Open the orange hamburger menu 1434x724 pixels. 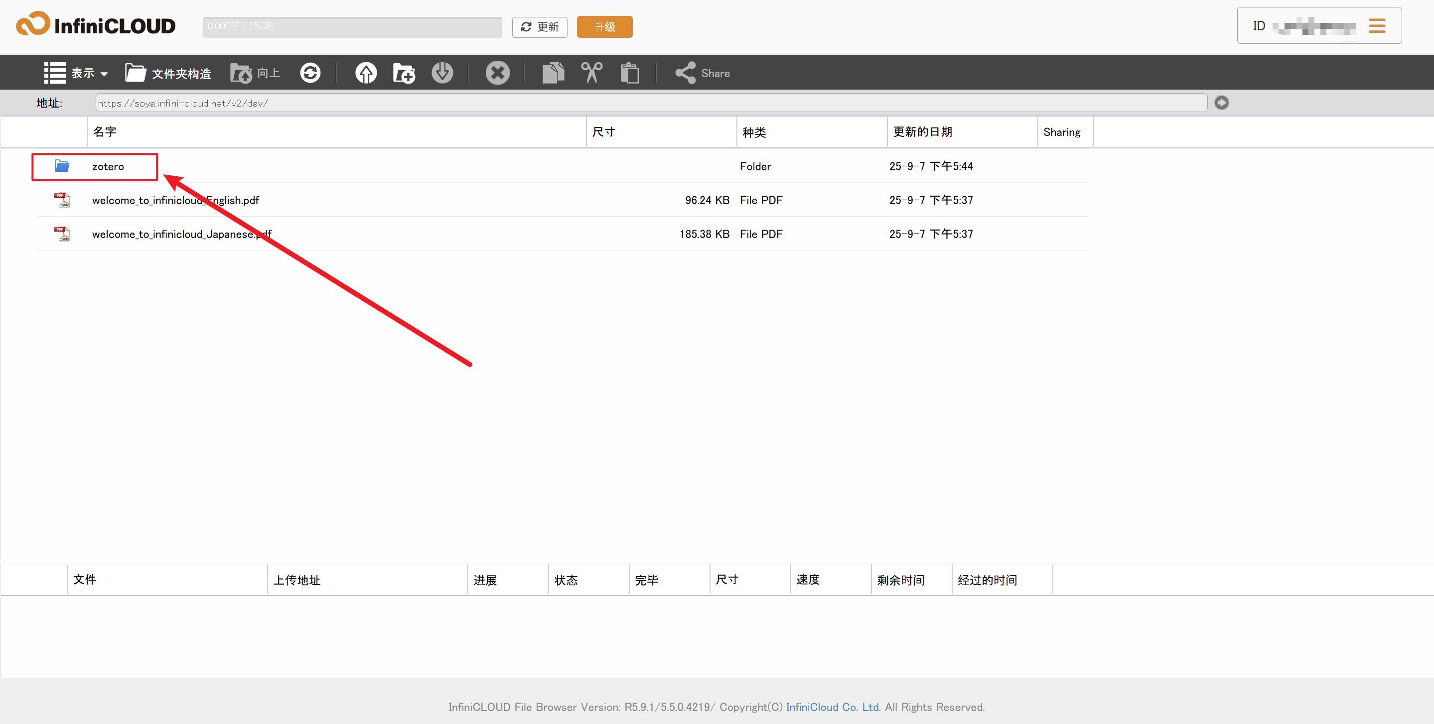click(1377, 25)
